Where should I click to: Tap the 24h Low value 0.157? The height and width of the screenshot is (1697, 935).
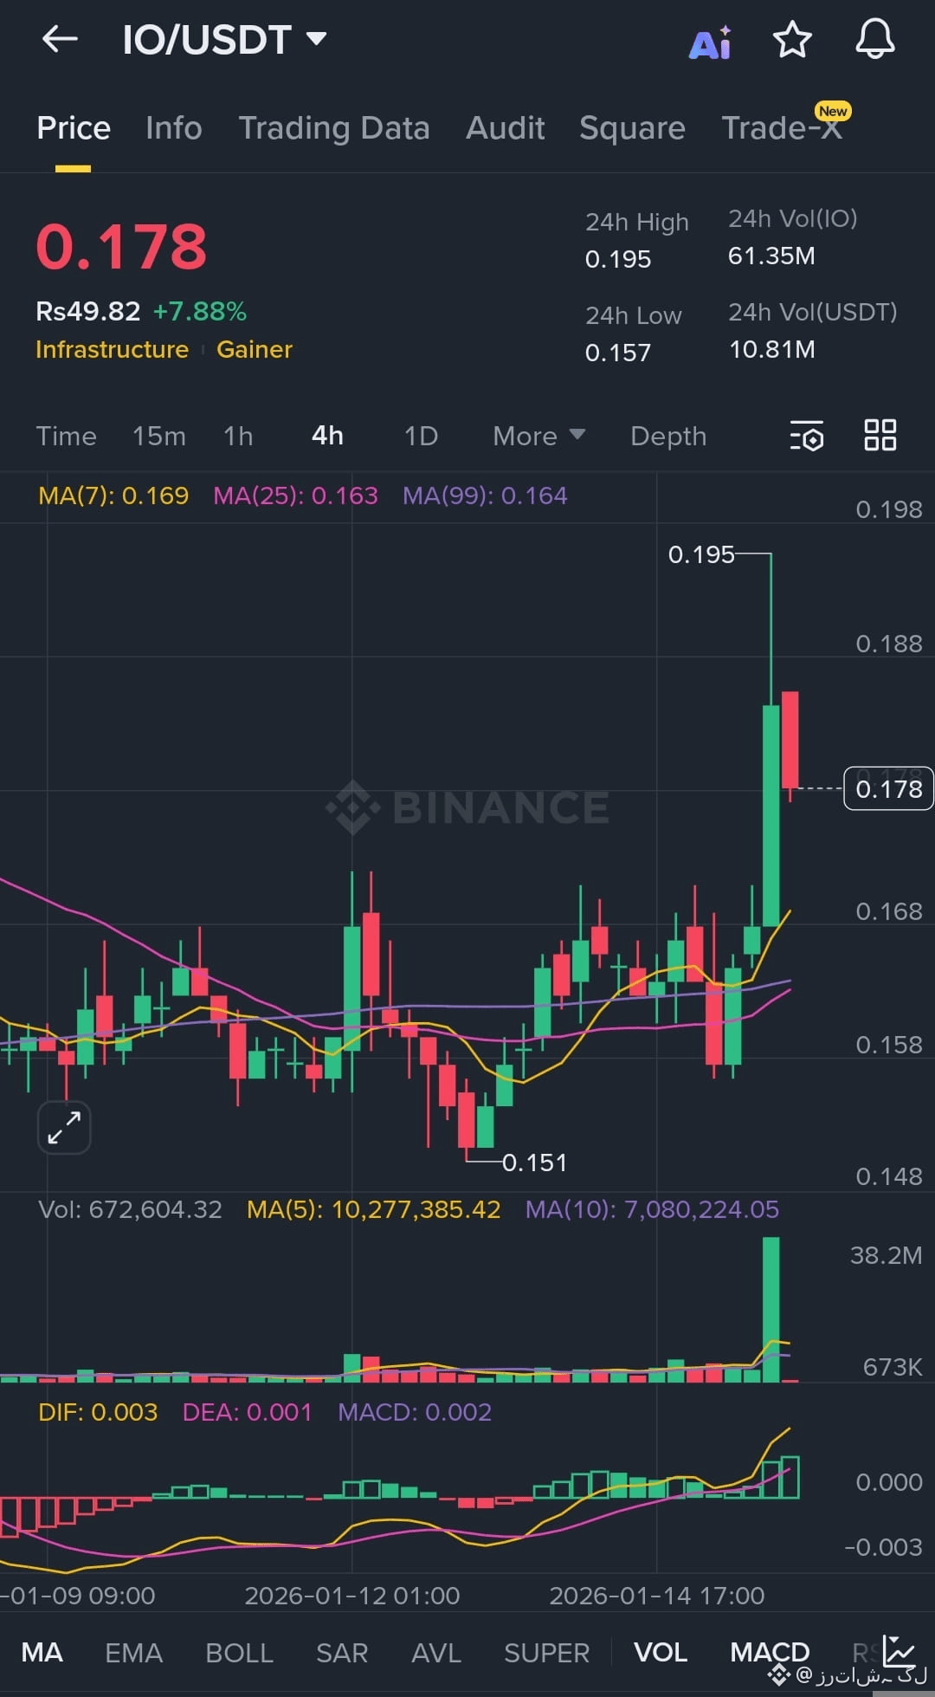click(618, 353)
